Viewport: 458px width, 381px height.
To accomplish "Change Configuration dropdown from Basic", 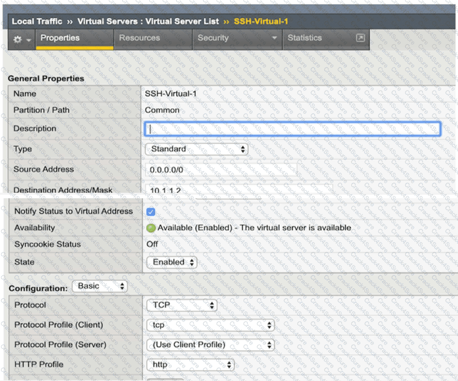I will 100,286.
